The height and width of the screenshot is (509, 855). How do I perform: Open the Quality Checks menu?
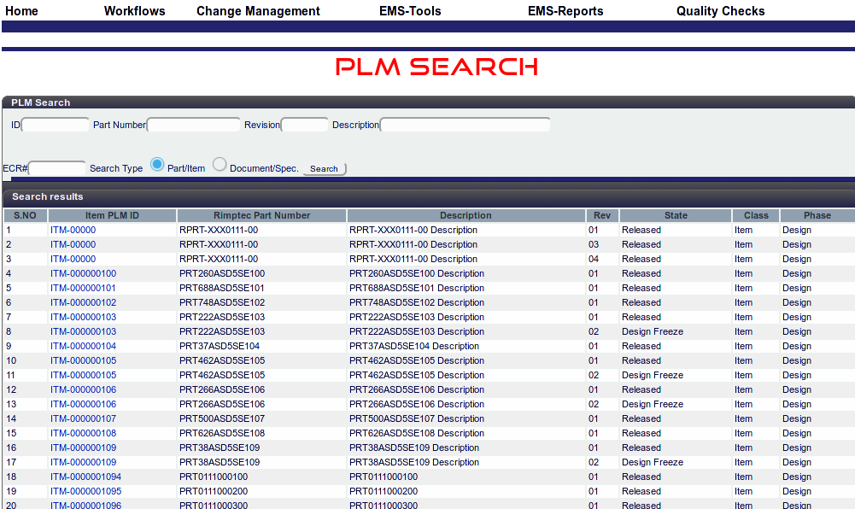[x=720, y=11]
